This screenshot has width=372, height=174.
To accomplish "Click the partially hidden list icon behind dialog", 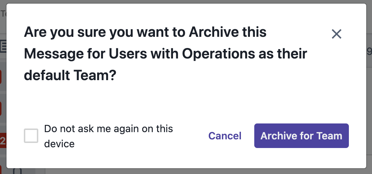I will coord(3,46).
